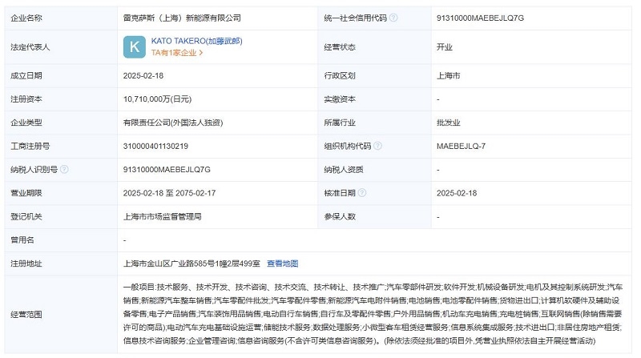Select company name 雷克萨斯（上海）新能源有限公司

182,18
